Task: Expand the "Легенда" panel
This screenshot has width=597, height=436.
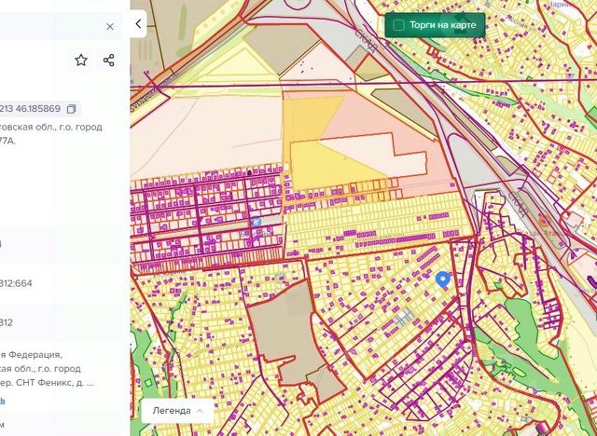Action: [177, 411]
